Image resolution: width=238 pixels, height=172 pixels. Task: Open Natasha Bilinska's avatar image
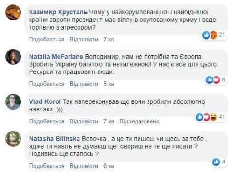point(13,139)
